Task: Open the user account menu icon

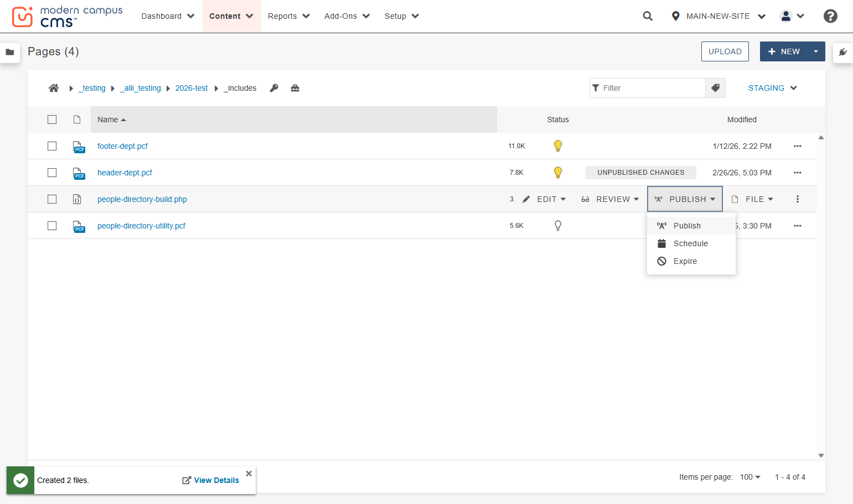Action: 792,16
